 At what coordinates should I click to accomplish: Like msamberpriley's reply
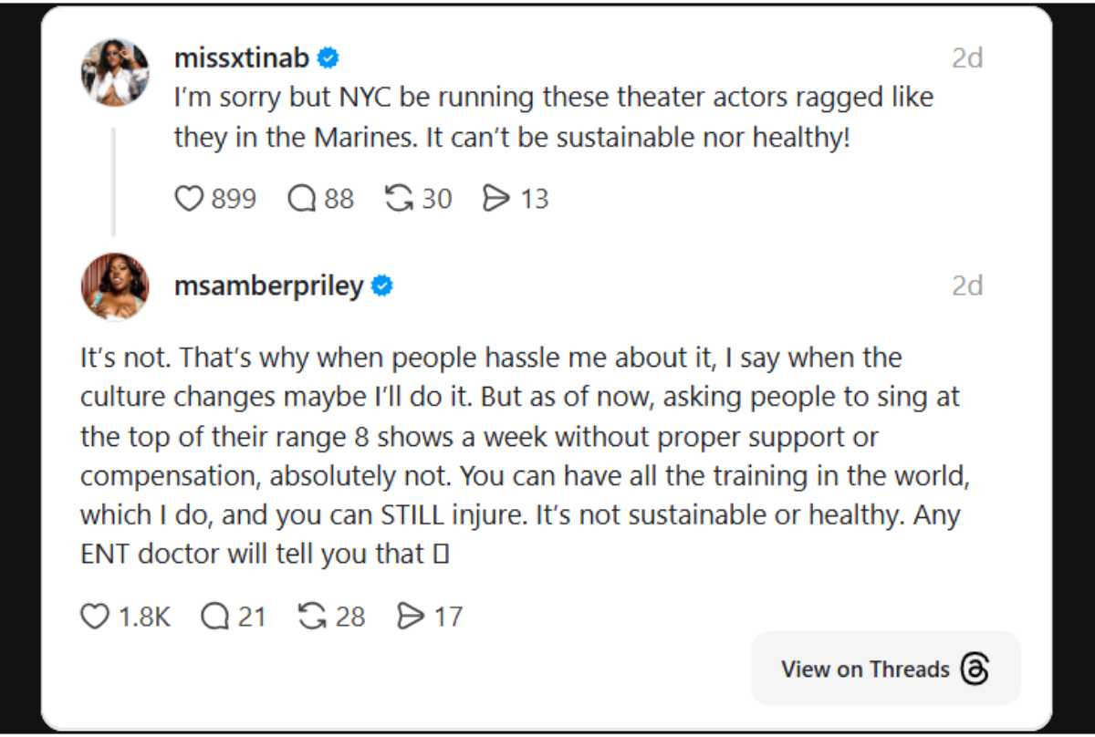pyautogui.click(x=95, y=616)
